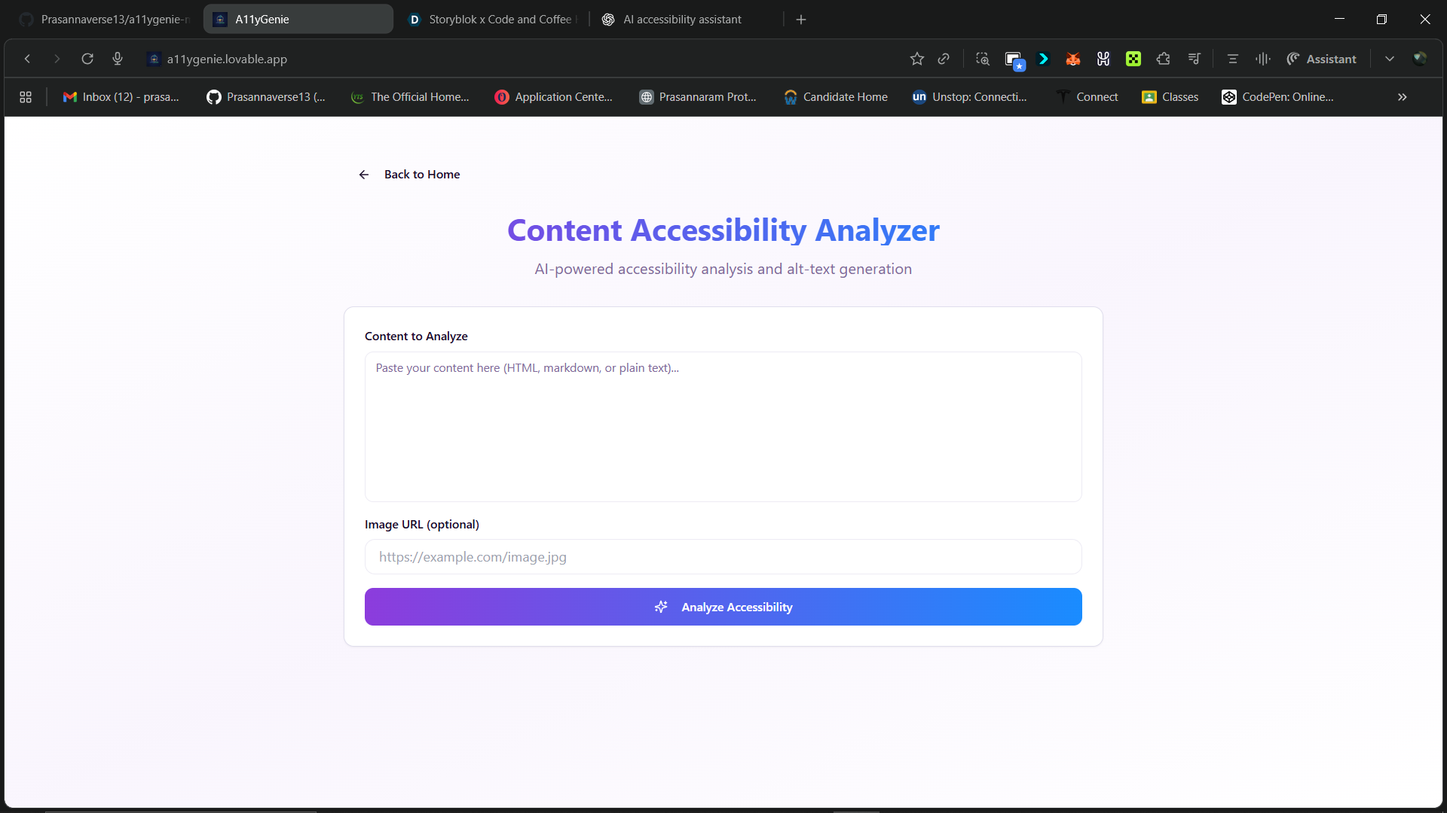
Task: Focus the Content to Analyze text area
Action: coord(723,426)
